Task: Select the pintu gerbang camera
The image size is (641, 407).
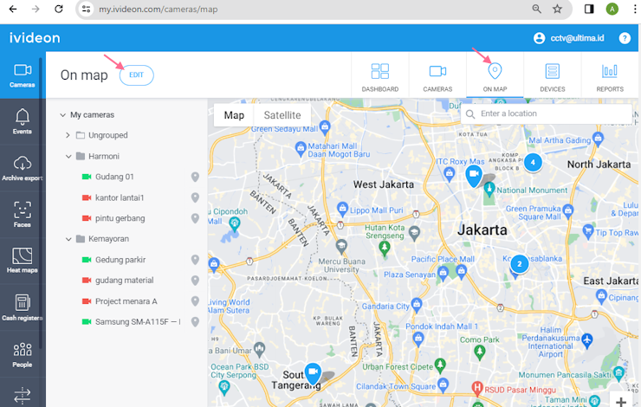Action: coord(120,218)
